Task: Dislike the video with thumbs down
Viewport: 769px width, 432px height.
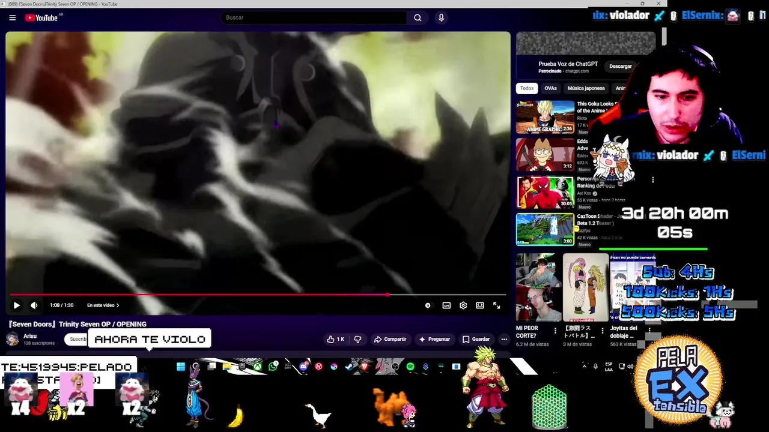Action: (x=358, y=339)
